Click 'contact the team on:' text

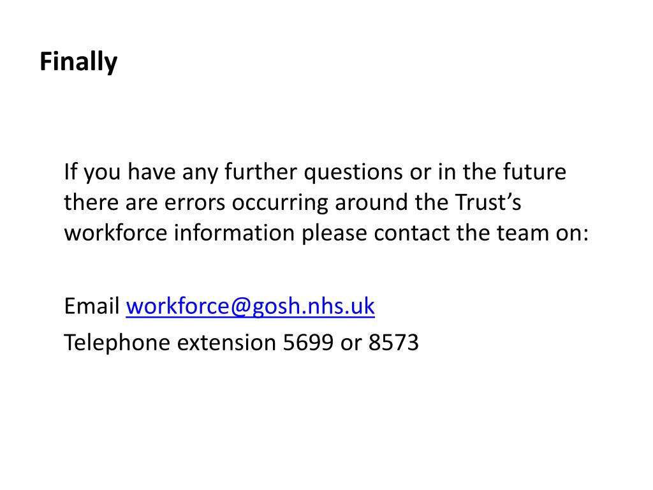[x=481, y=233]
